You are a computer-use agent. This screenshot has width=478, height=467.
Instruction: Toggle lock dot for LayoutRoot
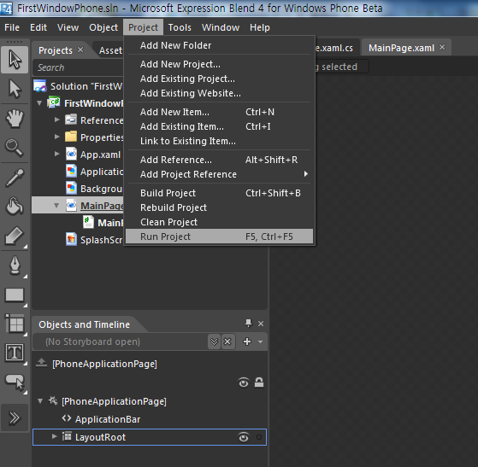259,437
